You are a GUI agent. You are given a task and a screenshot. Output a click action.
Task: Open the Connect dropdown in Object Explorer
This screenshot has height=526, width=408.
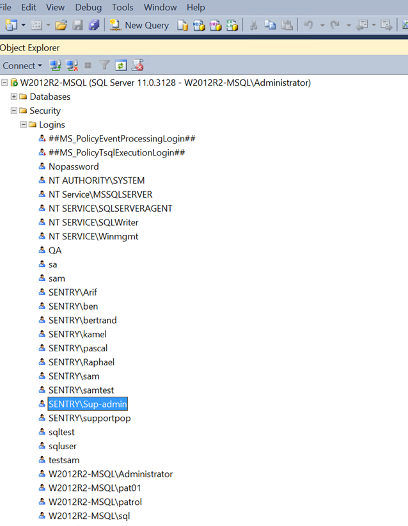pyautogui.click(x=22, y=66)
